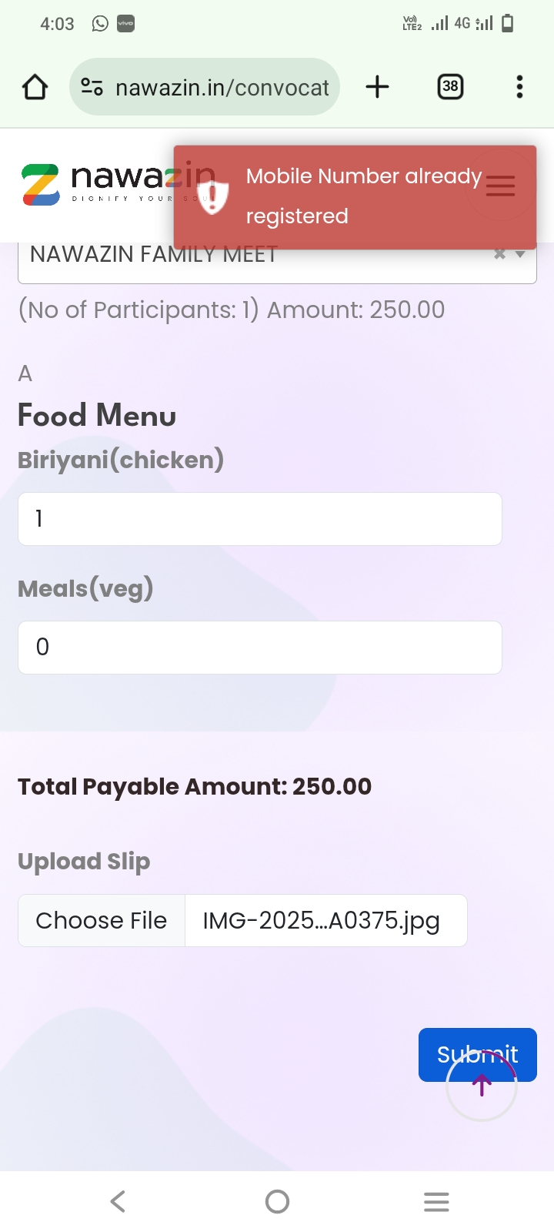Clear the NAWAZIN FAMILY MEET selection
This screenshot has width=554, height=1232.
click(499, 254)
